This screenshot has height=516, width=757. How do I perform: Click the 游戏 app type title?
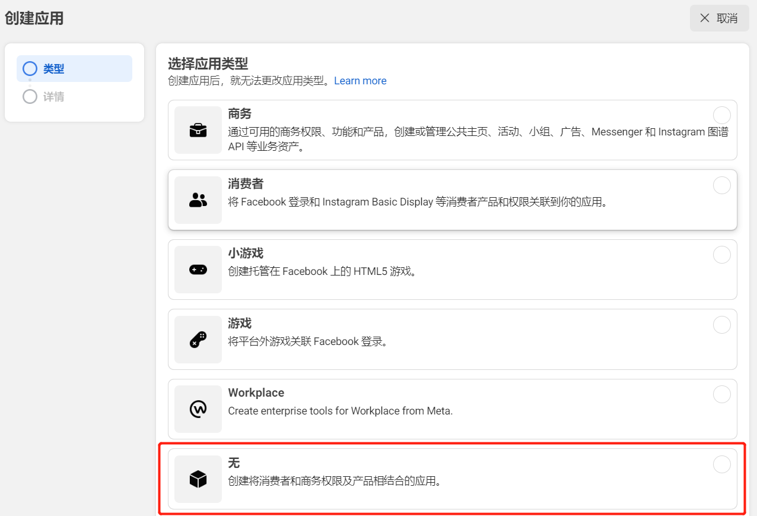tap(240, 323)
